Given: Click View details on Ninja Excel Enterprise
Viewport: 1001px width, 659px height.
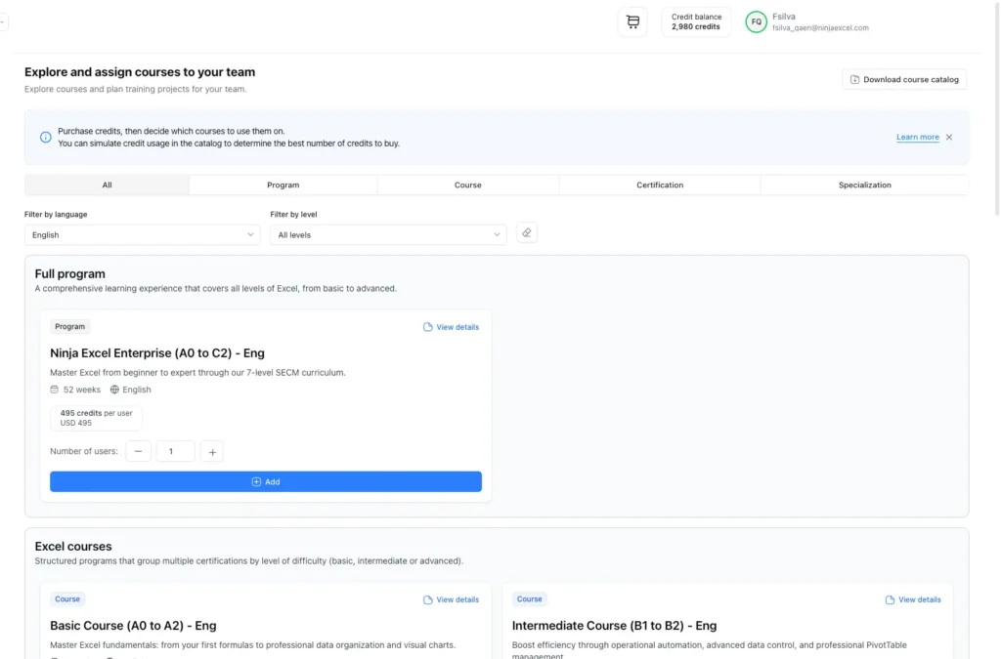Looking at the screenshot, I should 451,327.
